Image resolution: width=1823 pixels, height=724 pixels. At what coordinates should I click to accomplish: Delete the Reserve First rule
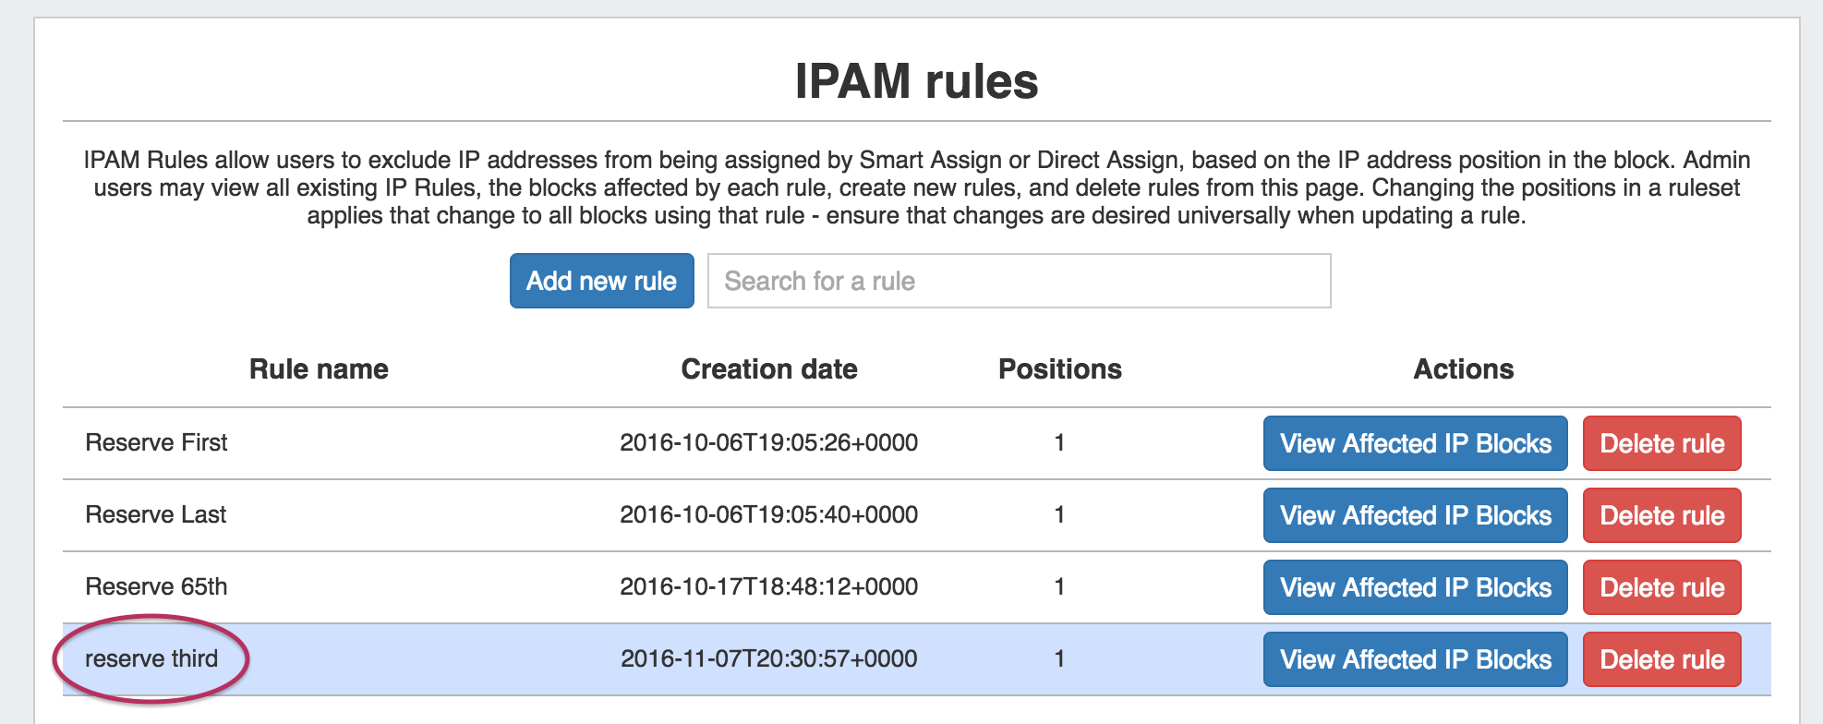point(1661,443)
